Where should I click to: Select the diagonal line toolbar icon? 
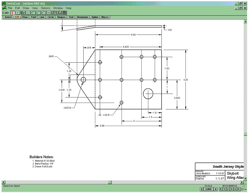(x=28, y=13)
